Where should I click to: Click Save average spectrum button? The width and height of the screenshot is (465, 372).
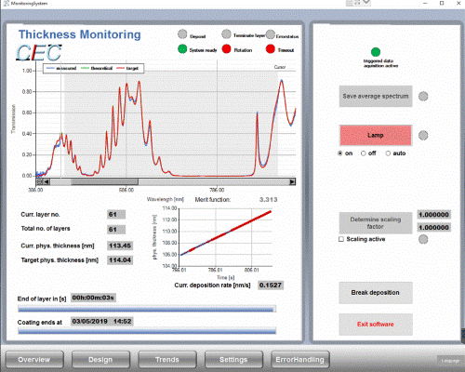376,97
